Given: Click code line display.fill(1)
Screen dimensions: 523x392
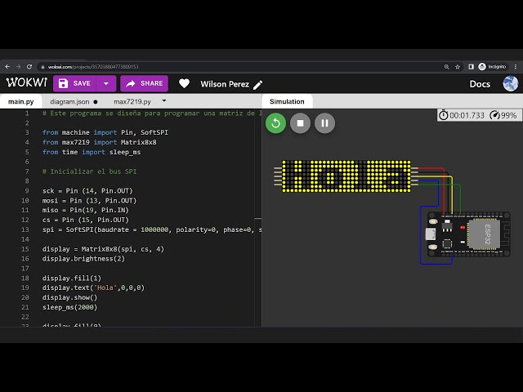Looking at the screenshot, I should [72, 278].
